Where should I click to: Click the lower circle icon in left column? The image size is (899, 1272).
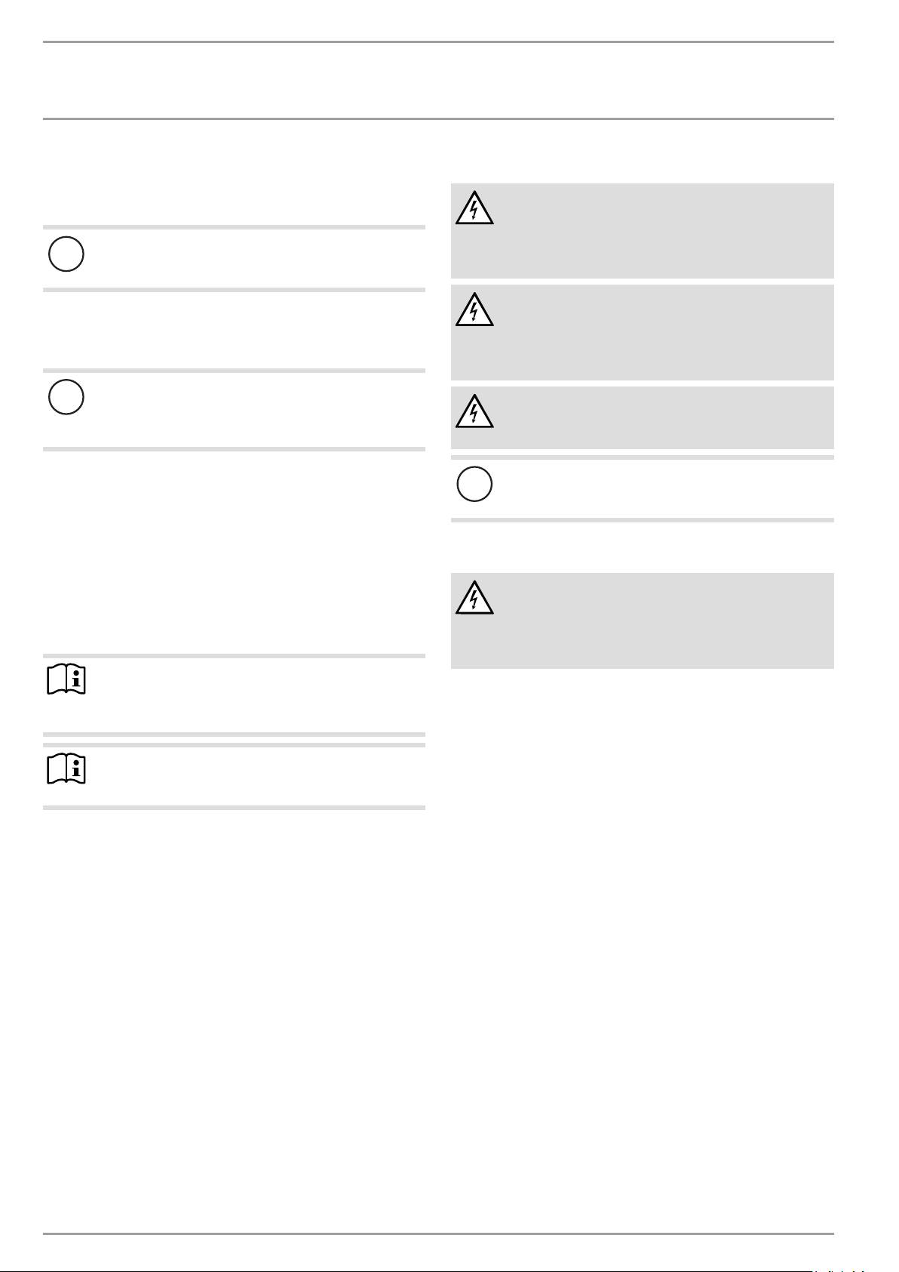[x=66, y=397]
